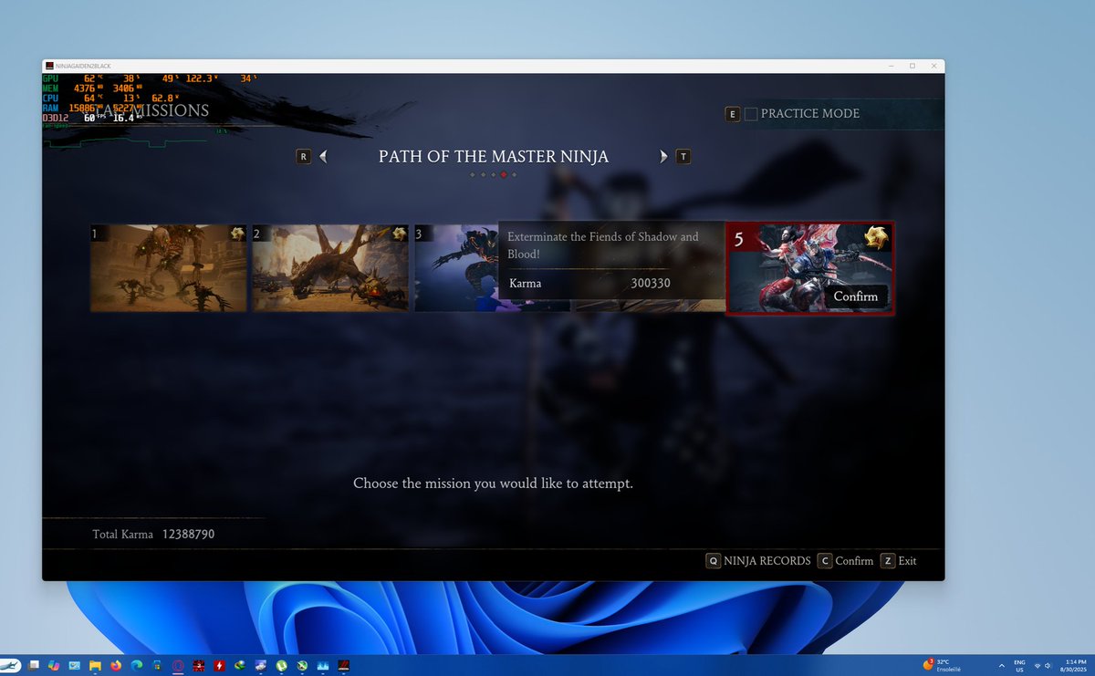Click the red lightning bolt taskbar icon
1095x676 pixels.
click(x=219, y=665)
